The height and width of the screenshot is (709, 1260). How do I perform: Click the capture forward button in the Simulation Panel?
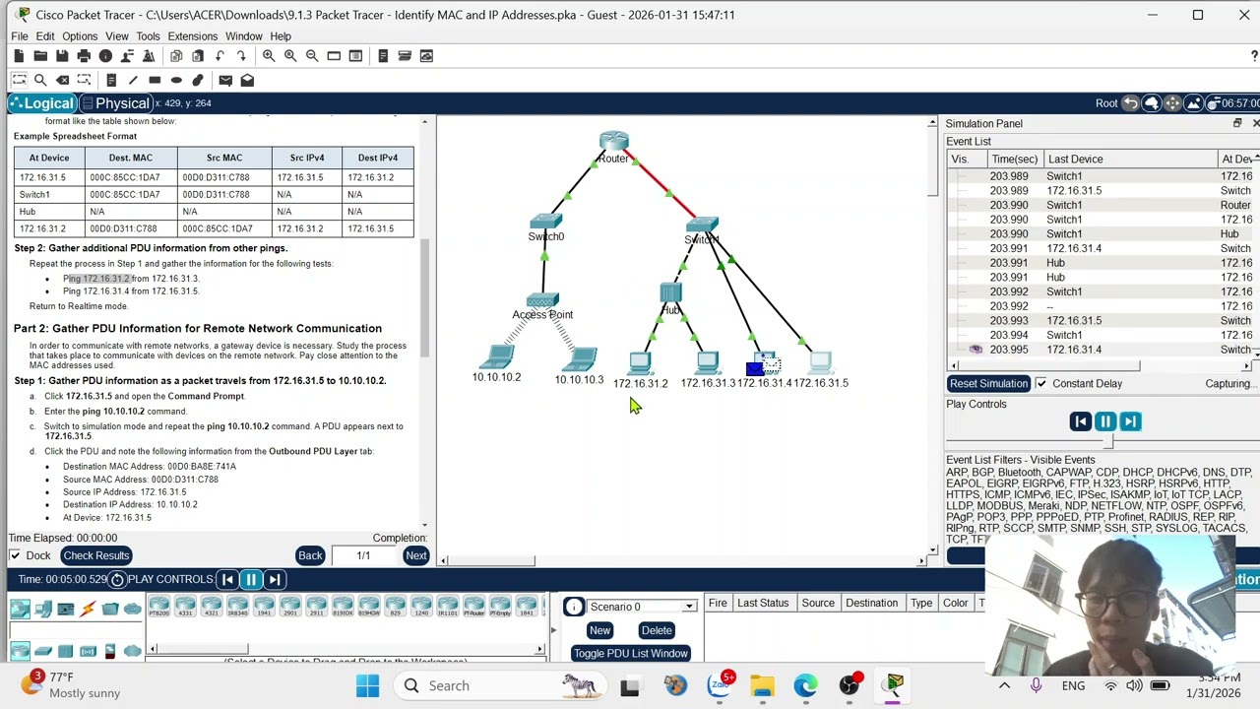pyautogui.click(x=1130, y=421)
